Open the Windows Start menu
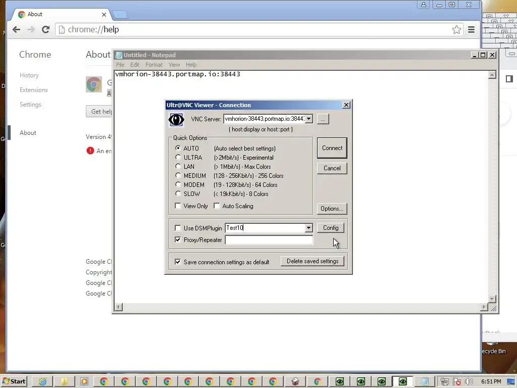517x388 pixels. pyautogui.click(x=14, y=382)
